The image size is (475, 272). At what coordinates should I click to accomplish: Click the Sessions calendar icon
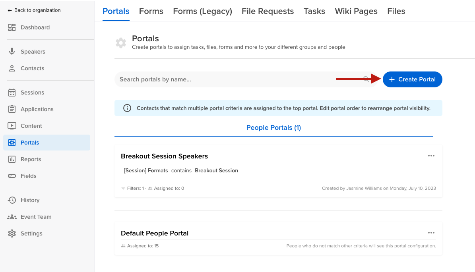[x=12, y=93]
